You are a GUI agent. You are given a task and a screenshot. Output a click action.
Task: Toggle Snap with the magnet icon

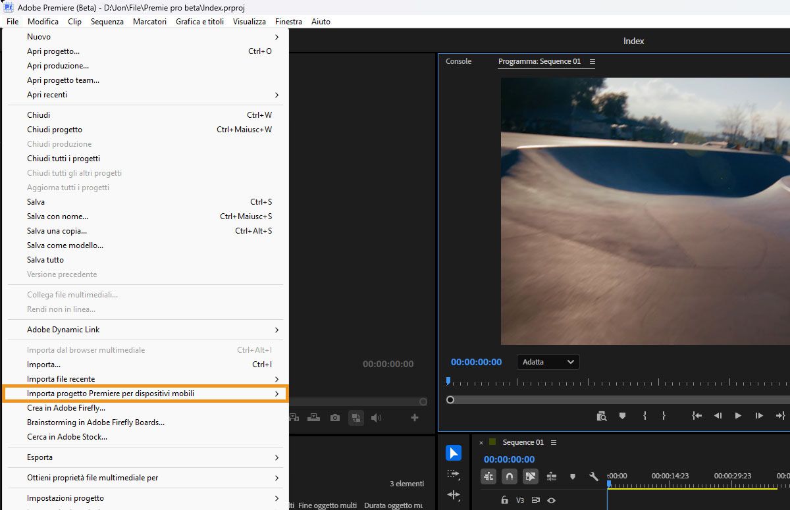[510, 476]
